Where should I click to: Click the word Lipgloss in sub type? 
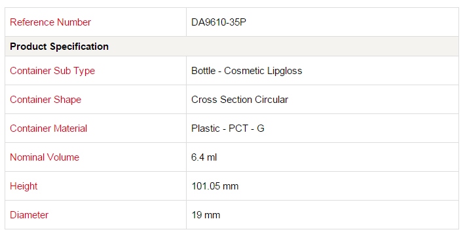(x=285, y=71)
